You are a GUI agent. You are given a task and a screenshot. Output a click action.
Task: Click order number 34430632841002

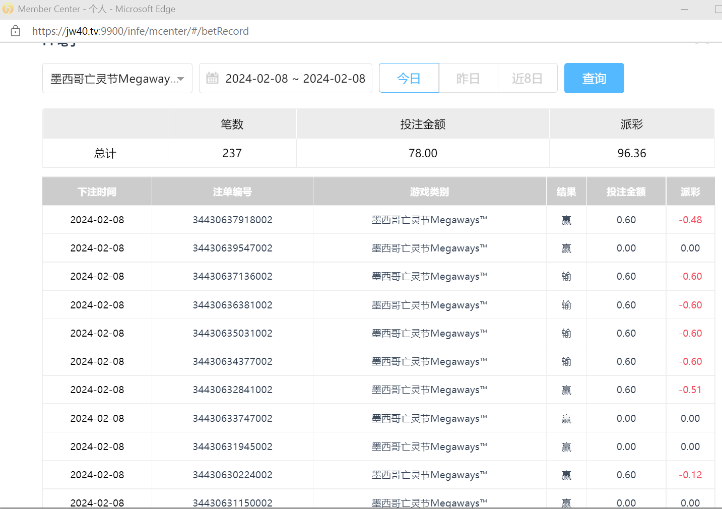pyautogui.click(x=232, y=390)
